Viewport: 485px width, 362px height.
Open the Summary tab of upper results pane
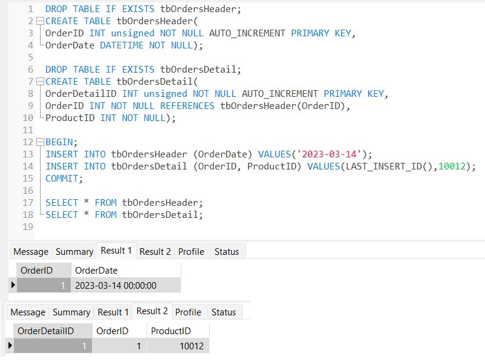(74, 251)
